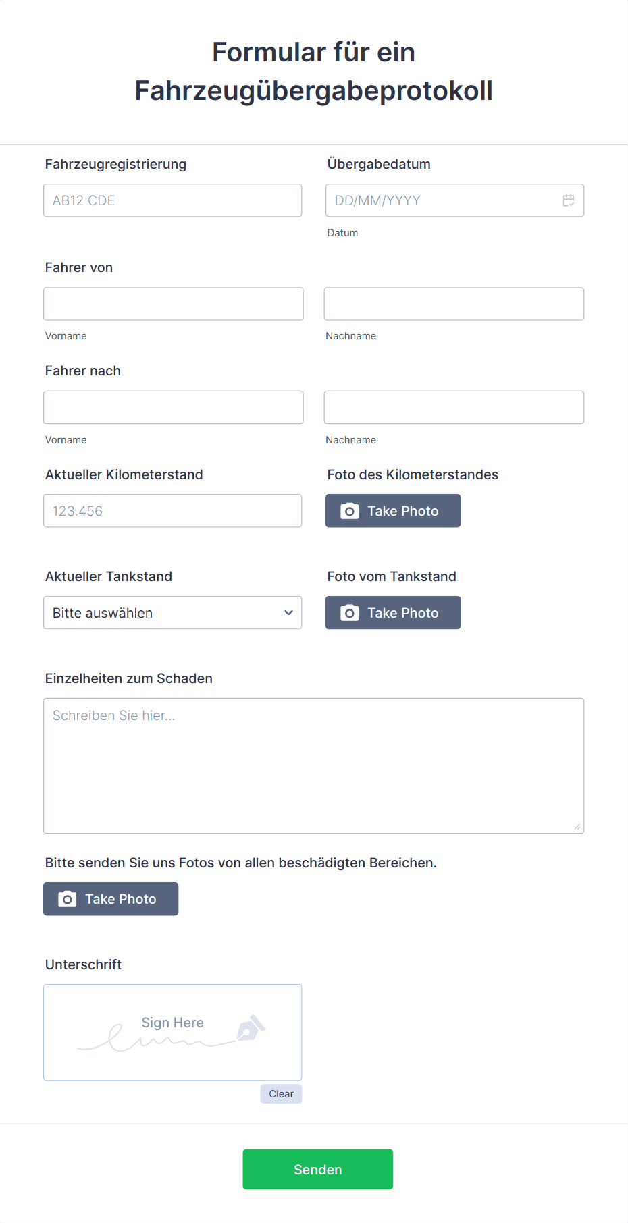
Task: Click the Übergabedatum date field
Action: tap(454, 200)
